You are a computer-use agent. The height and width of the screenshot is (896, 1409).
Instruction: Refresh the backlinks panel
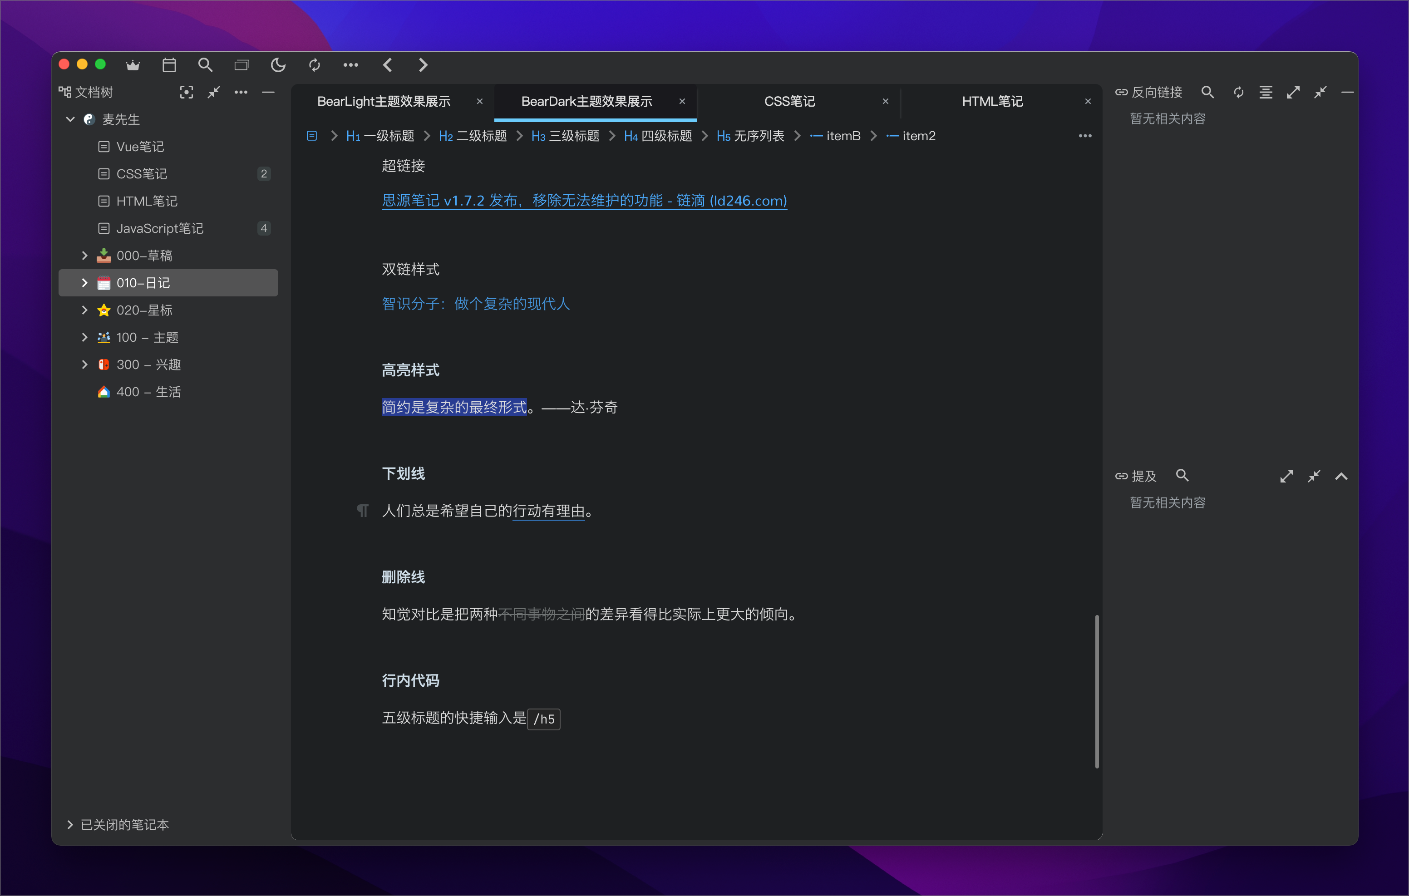click(x=1238, y=92)
